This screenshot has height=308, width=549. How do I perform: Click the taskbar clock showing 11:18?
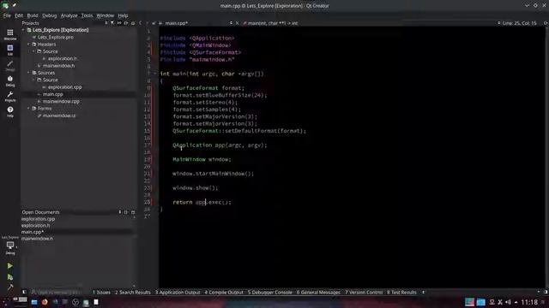[529, 302]
